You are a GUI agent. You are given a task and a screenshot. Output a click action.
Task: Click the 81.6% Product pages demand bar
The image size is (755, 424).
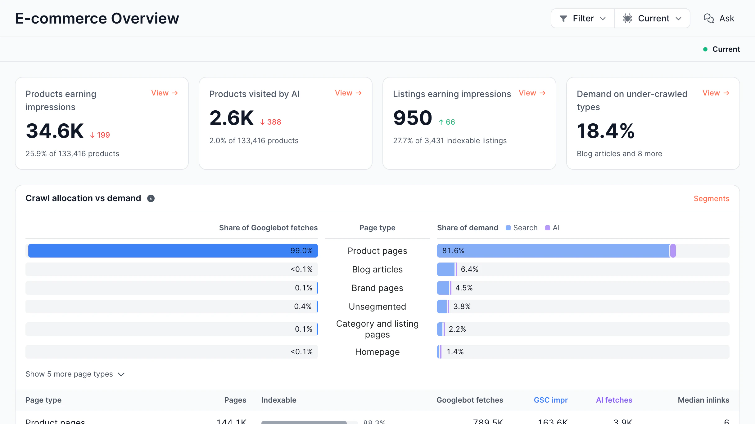pyautogui.click(x=556, y=251)
